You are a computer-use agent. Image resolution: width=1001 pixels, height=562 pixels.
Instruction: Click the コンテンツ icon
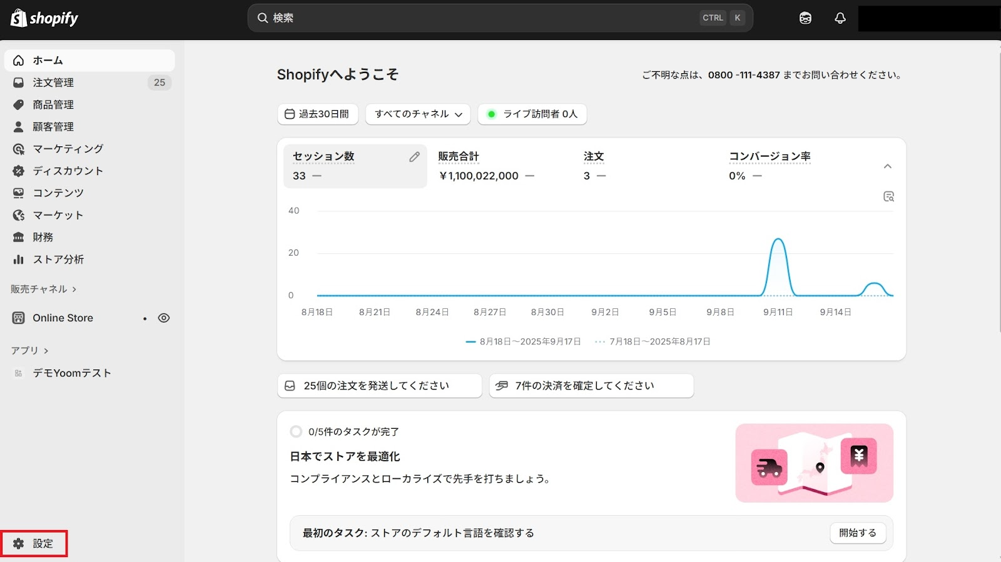coord(19,193)
